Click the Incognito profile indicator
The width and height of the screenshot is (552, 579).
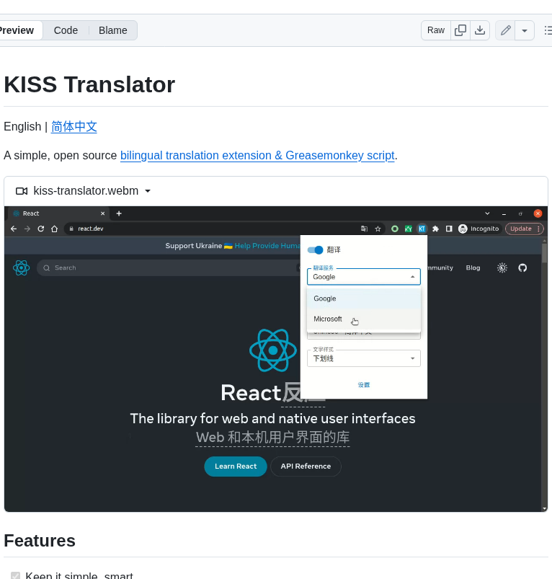coord(478,229)
